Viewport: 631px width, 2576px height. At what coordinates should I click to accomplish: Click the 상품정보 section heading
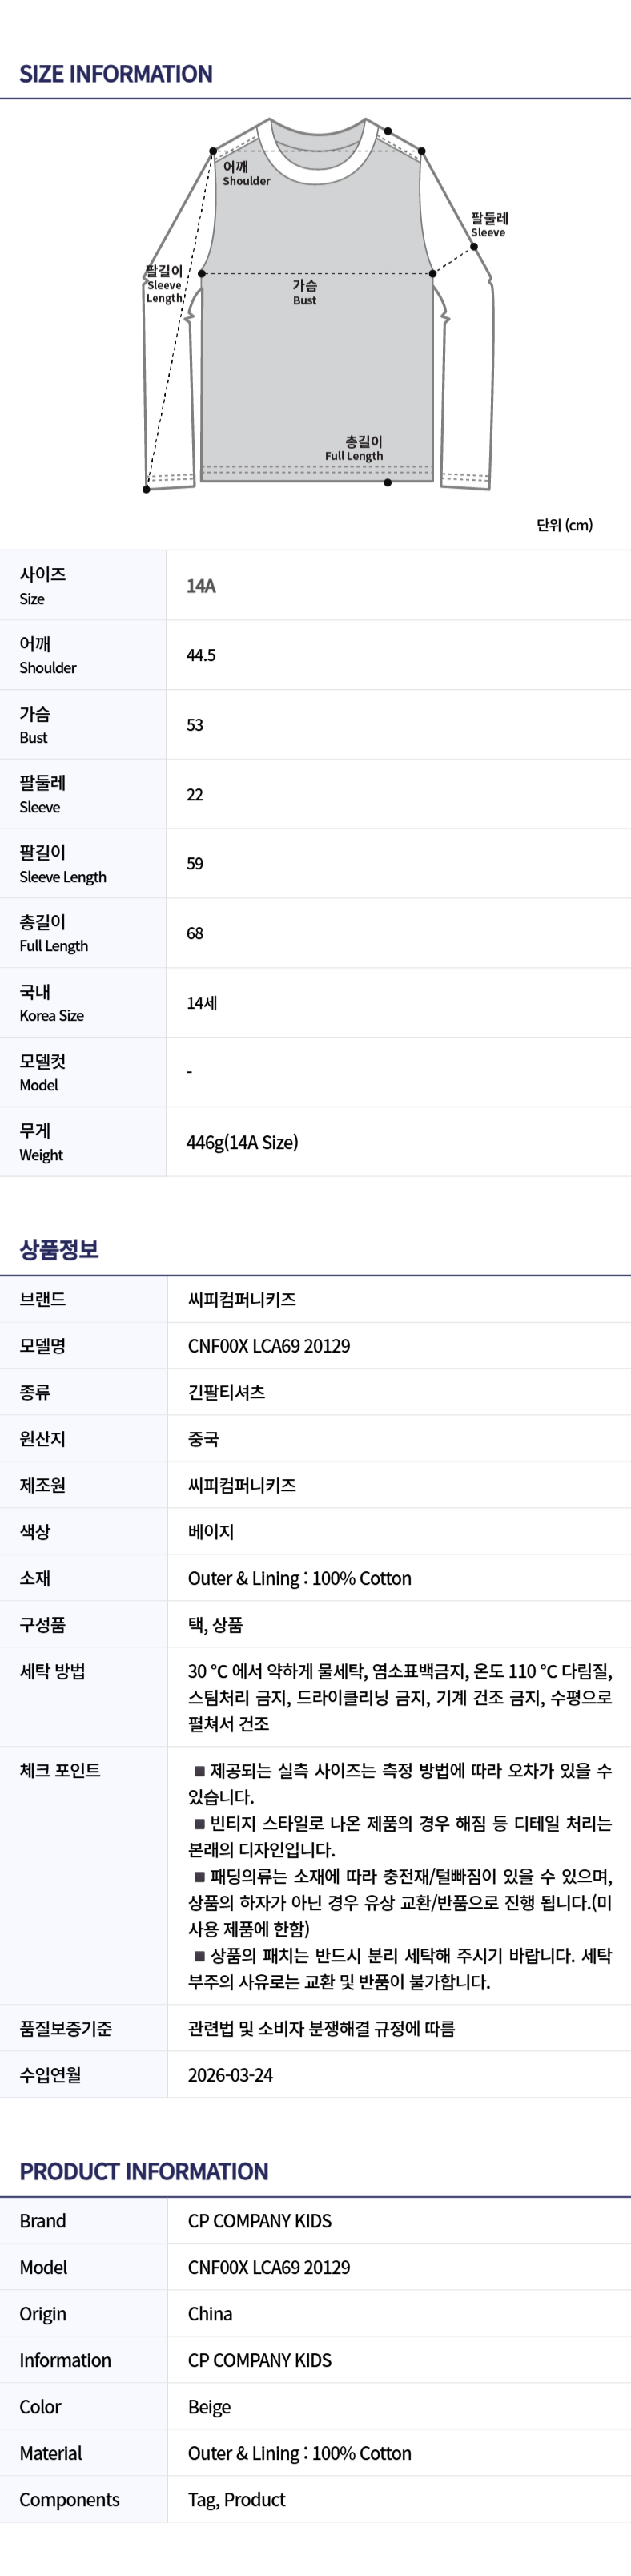click(59, 1249)
